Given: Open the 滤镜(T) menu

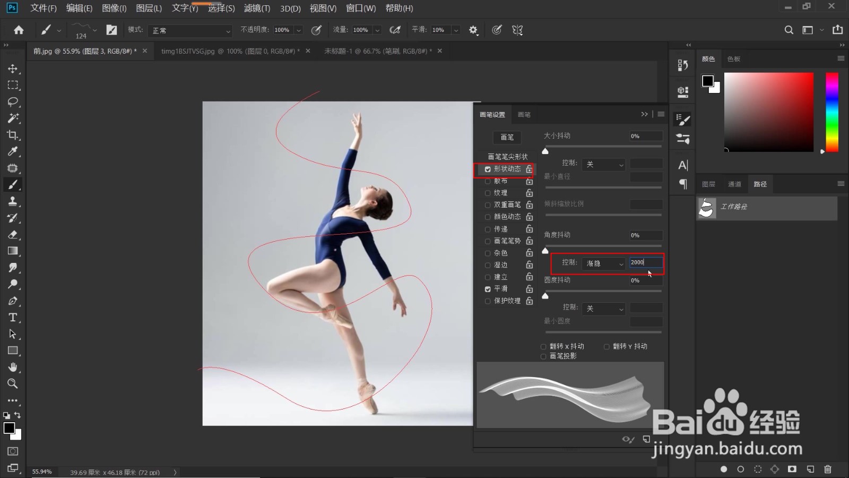Looking at the screenshot, I should click(257, 8).
